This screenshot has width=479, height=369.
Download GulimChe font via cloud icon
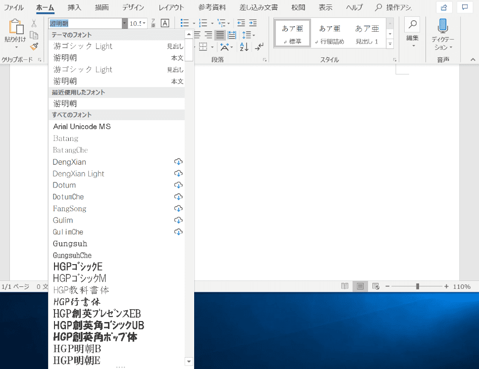click(x=178, y=232)
